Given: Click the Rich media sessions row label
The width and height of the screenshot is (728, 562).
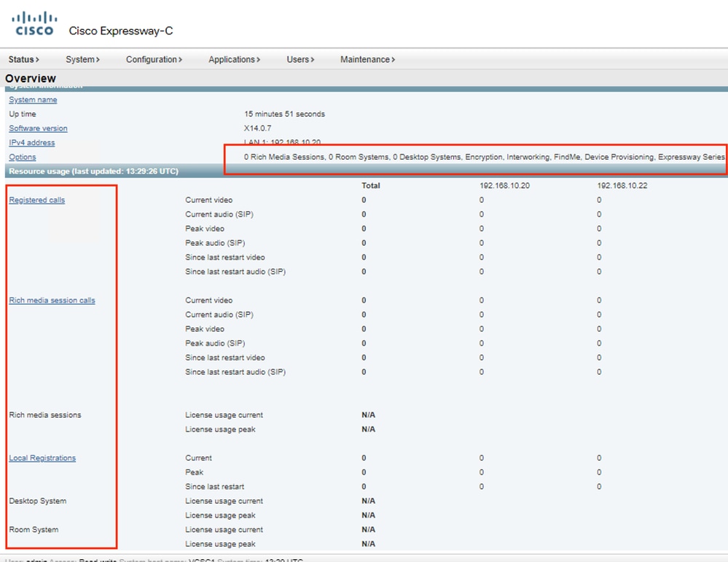Looking at the screenshot, I should click(x=45, y=415).
